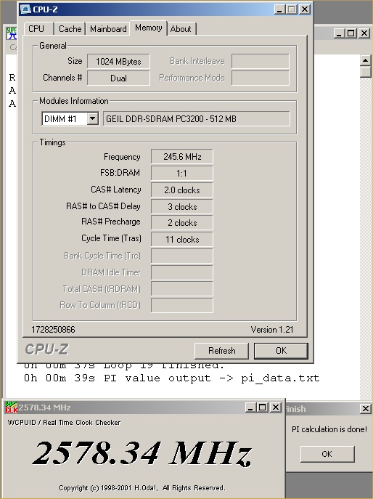Click the empty Bank Interleave field
The image size is (373, 499).
point(261,61)
